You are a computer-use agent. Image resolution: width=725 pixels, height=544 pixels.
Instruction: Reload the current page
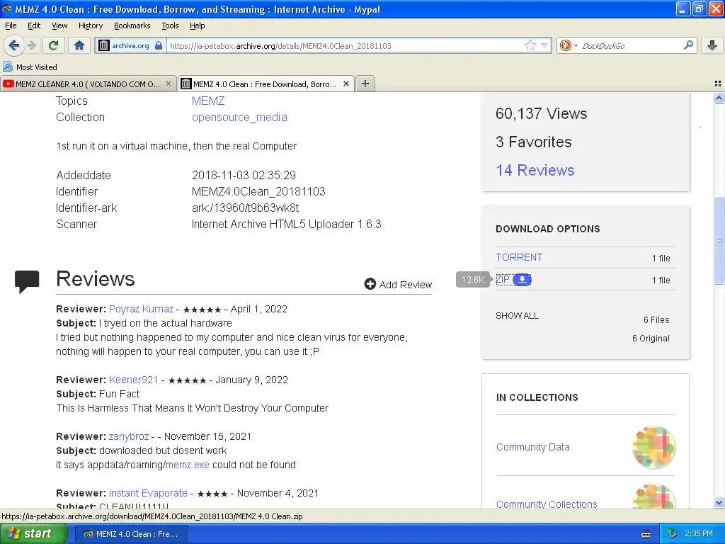(x=54, y=45)
